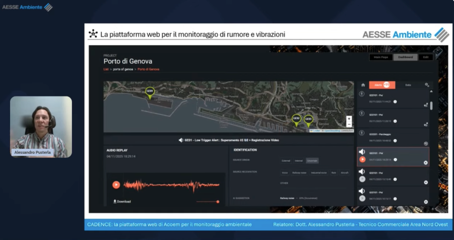The height and width of the screenshot is (240, 454).
Task: Zoom out on the map with minus
Action: click(x=349, y=124)
